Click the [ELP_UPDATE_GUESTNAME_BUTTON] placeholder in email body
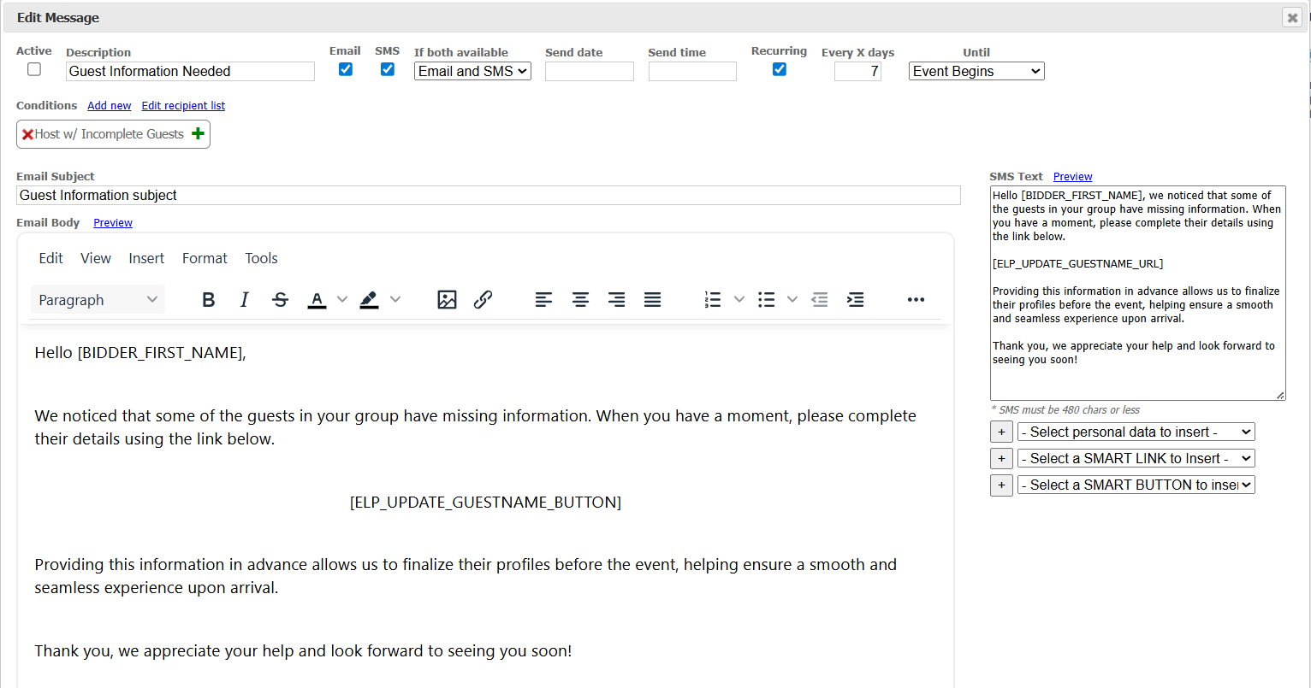 pos(485,503)
